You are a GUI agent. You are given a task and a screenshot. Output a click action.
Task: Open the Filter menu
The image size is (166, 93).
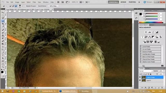pos(34,2)
